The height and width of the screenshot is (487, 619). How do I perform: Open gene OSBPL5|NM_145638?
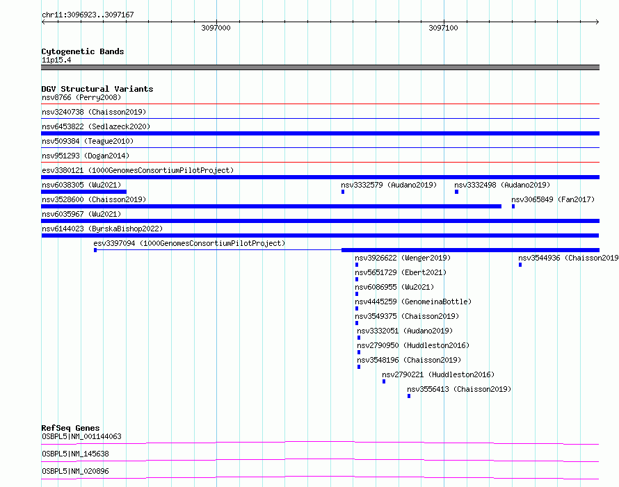click(x=75, y=454)
